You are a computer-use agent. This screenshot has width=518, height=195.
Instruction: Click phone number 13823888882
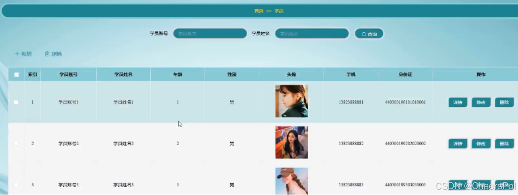351,144
